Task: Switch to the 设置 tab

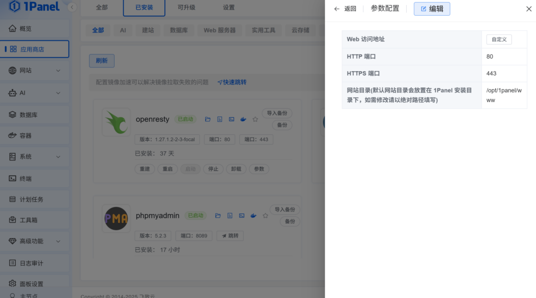Action: [x=229, y=7]
